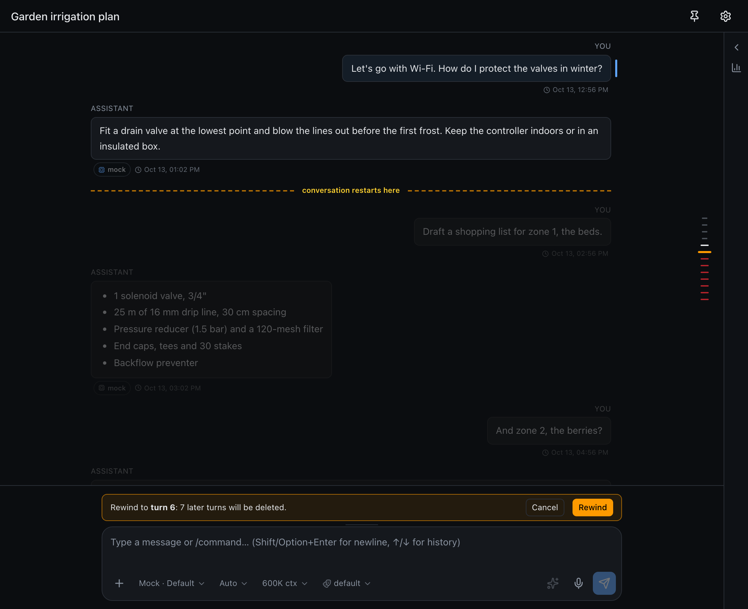Click the sparkle enhance prompt icon
This screenshot has width=748, height=609.
[553, 583]
